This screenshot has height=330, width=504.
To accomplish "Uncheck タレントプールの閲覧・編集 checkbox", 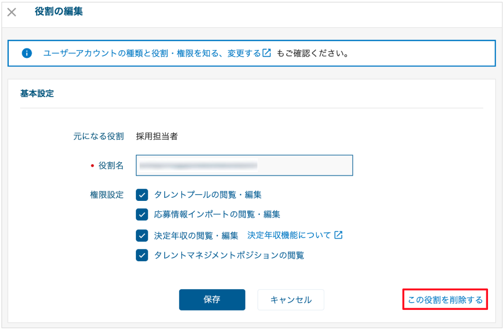I will click(141, 195).
